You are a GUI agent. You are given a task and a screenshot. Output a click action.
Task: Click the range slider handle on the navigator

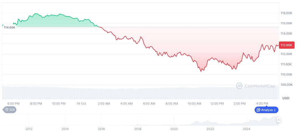pyautogui.click(x=278, y=120)
